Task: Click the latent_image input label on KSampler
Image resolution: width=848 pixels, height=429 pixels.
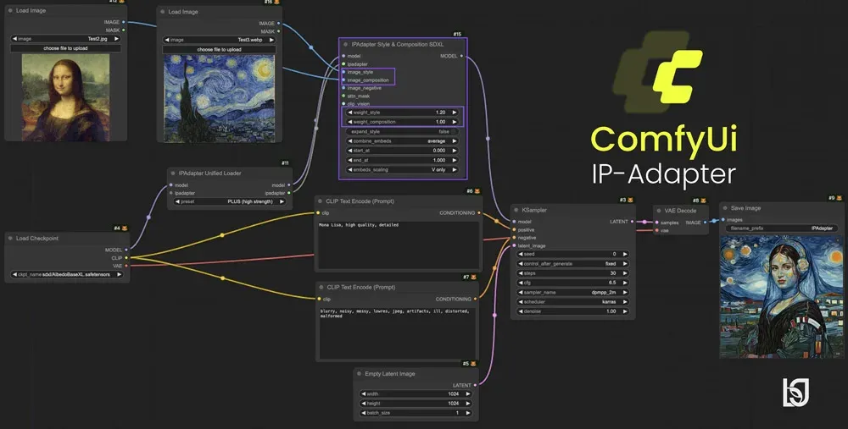Action: coord(532,245)
